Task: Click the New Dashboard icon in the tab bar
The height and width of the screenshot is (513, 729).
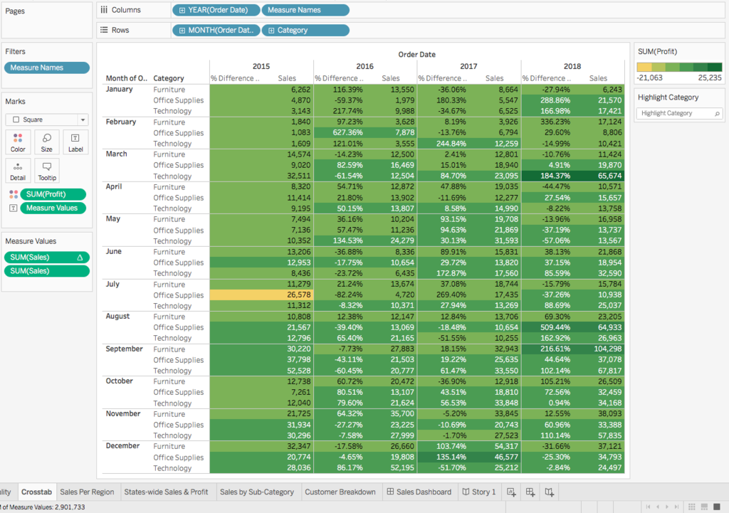Action: (x=530, y=492)
